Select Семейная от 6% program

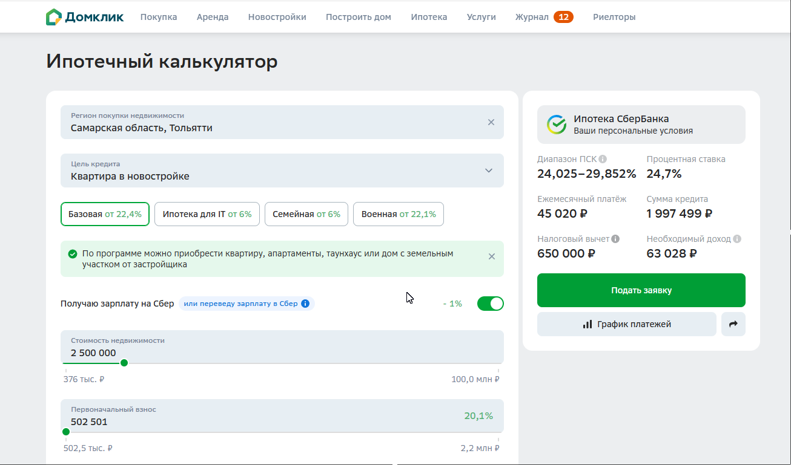click(x=306, y=214)
